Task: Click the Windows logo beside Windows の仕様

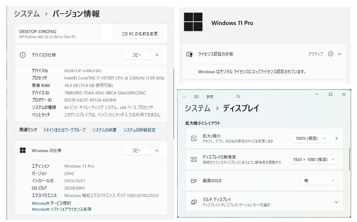Action: point(23,151)
